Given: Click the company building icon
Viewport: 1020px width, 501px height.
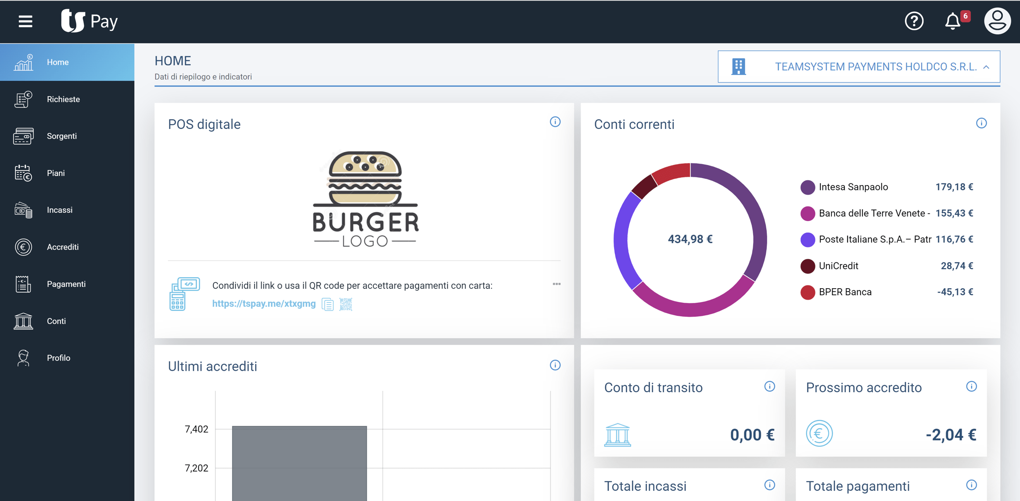Looking at the screenshot, I should click(x=739, y=67).
